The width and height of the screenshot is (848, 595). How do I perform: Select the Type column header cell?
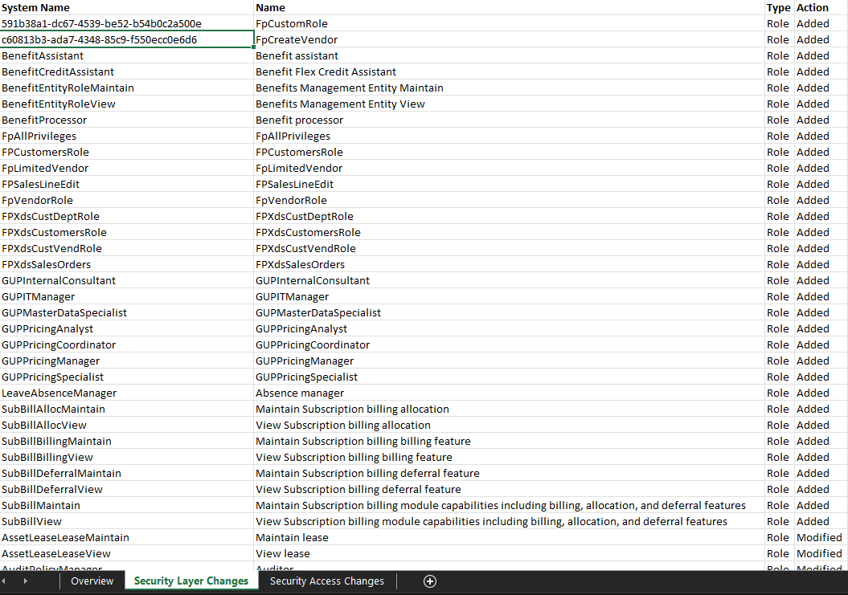778,7
